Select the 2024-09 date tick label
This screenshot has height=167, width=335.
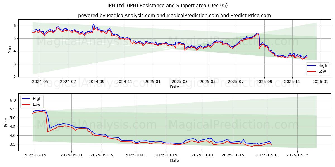(x=96, y=81)
